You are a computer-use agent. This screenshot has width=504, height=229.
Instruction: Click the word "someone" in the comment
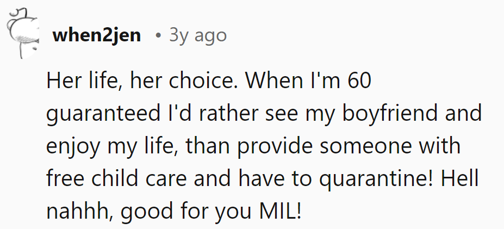coord(365,146)
